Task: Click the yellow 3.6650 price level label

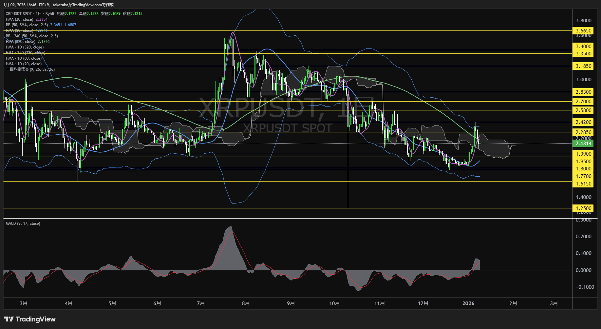Action: 583,31
